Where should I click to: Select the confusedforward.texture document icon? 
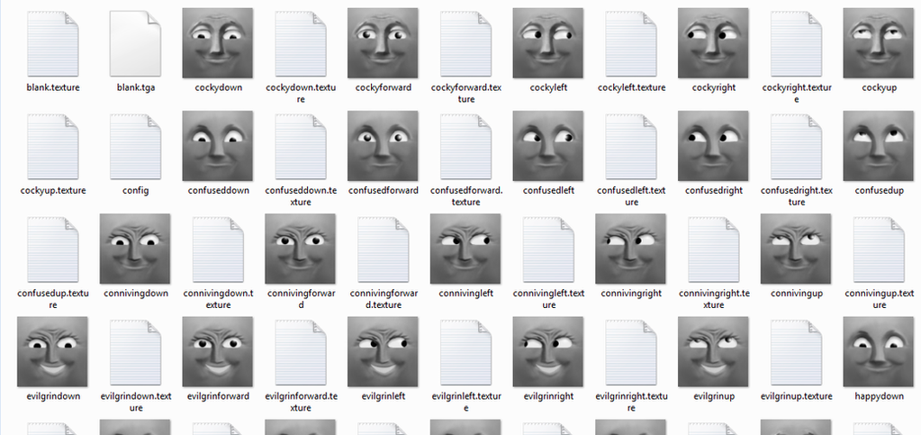pyautogui.click(x=465, y=147)
